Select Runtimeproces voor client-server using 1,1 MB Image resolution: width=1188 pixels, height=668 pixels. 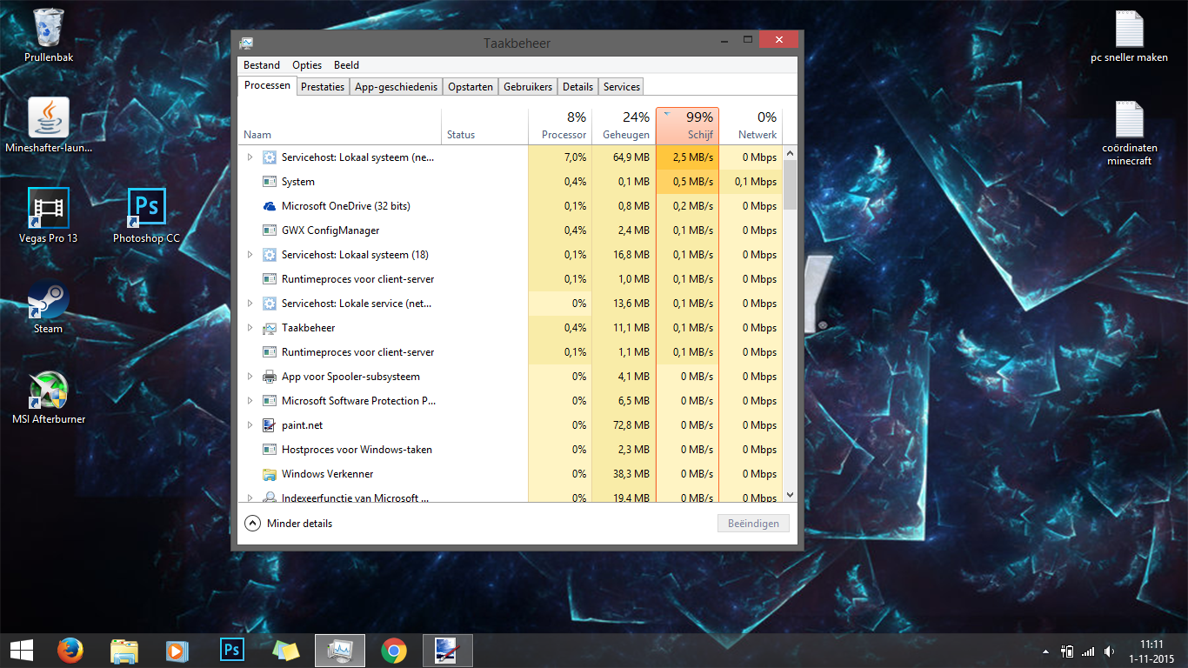511,352
